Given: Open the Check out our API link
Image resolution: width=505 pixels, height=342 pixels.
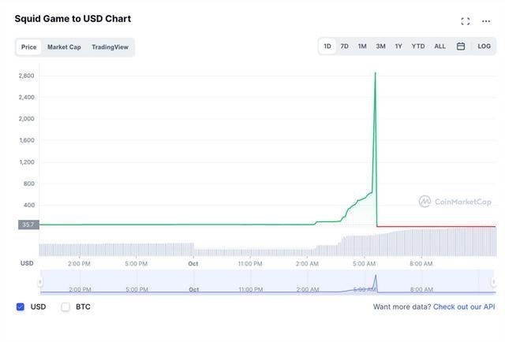Looking at the screenshot, I should [464, 307].
